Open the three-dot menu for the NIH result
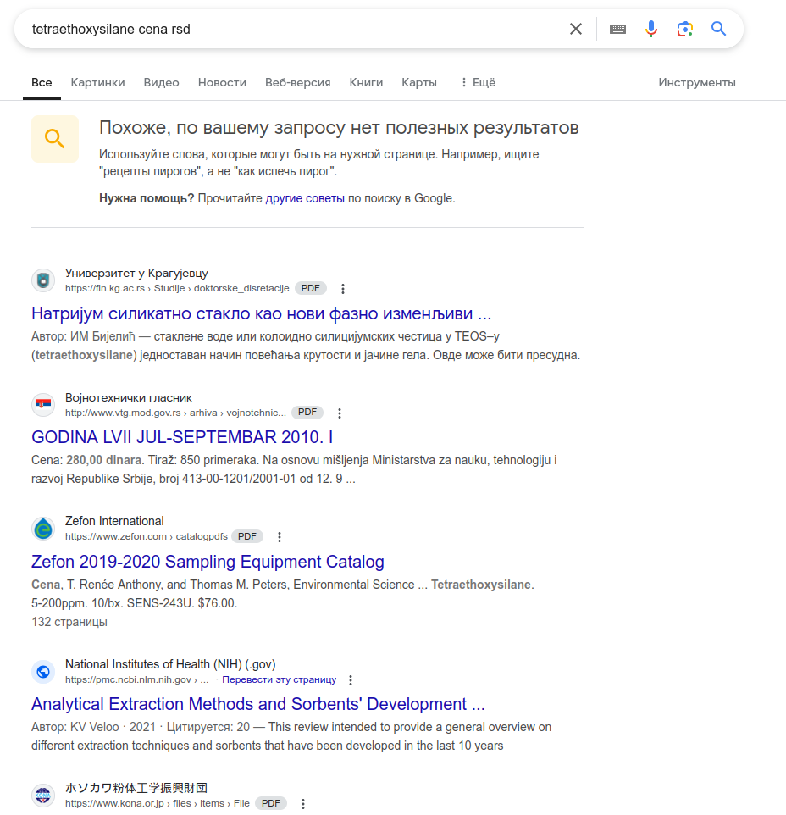 (351, 679)
